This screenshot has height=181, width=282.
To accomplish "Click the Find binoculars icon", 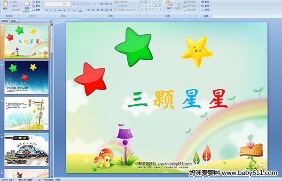I will (203, 2).
